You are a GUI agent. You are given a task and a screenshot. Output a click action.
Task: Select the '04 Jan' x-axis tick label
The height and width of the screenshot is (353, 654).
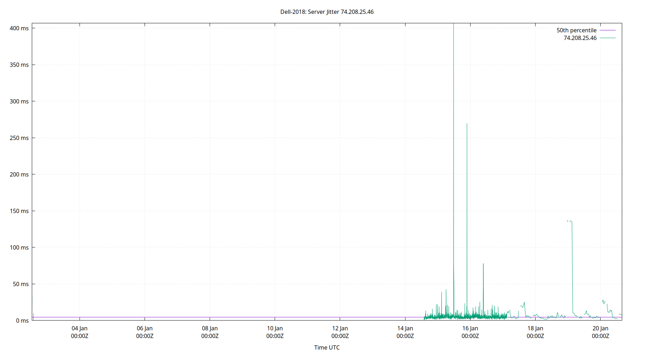point(80,328)
